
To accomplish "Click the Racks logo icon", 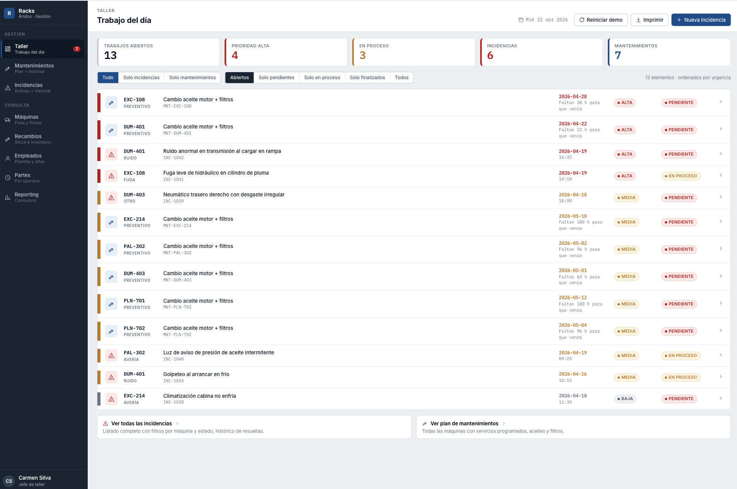I will [x=9, y=13].
